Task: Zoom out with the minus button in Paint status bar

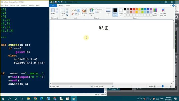Action: coord(155,87)
